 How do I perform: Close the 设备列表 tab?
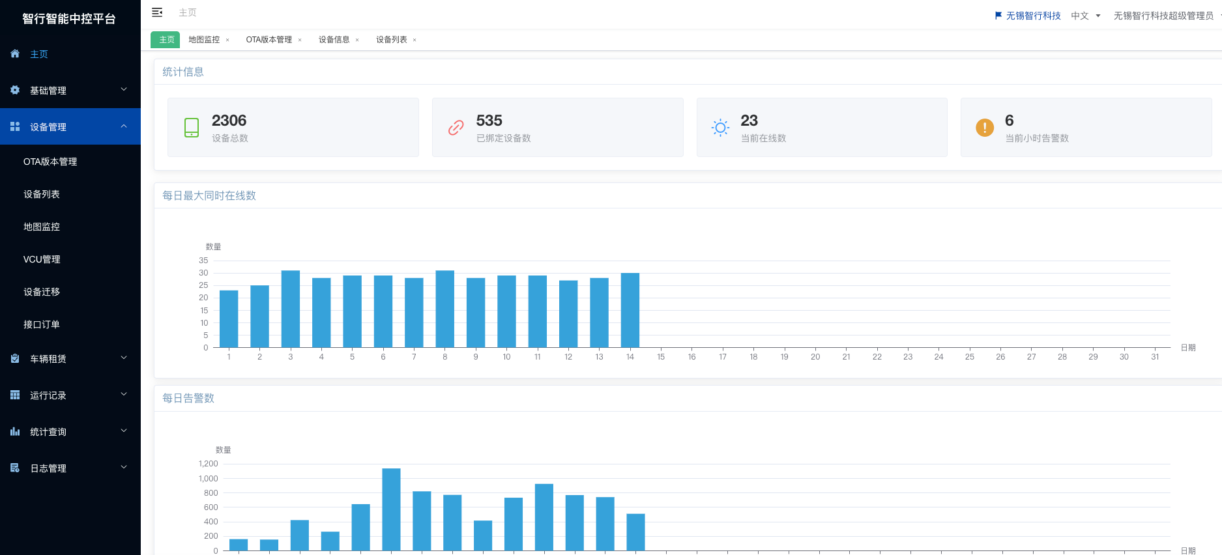click(415, 40)
